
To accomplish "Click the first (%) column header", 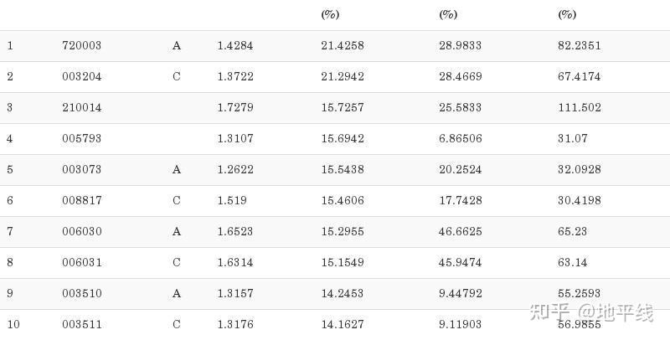I will coord(330,14).
